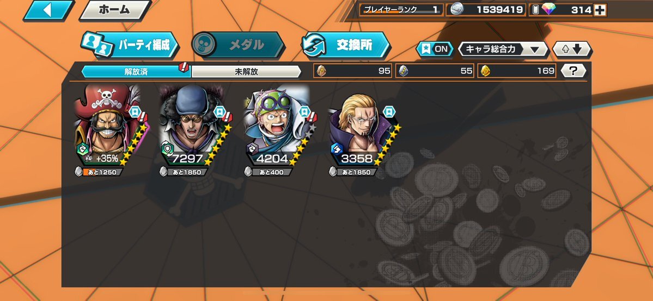
Task: Open the メダル medal section
Action: coord(238,45)
